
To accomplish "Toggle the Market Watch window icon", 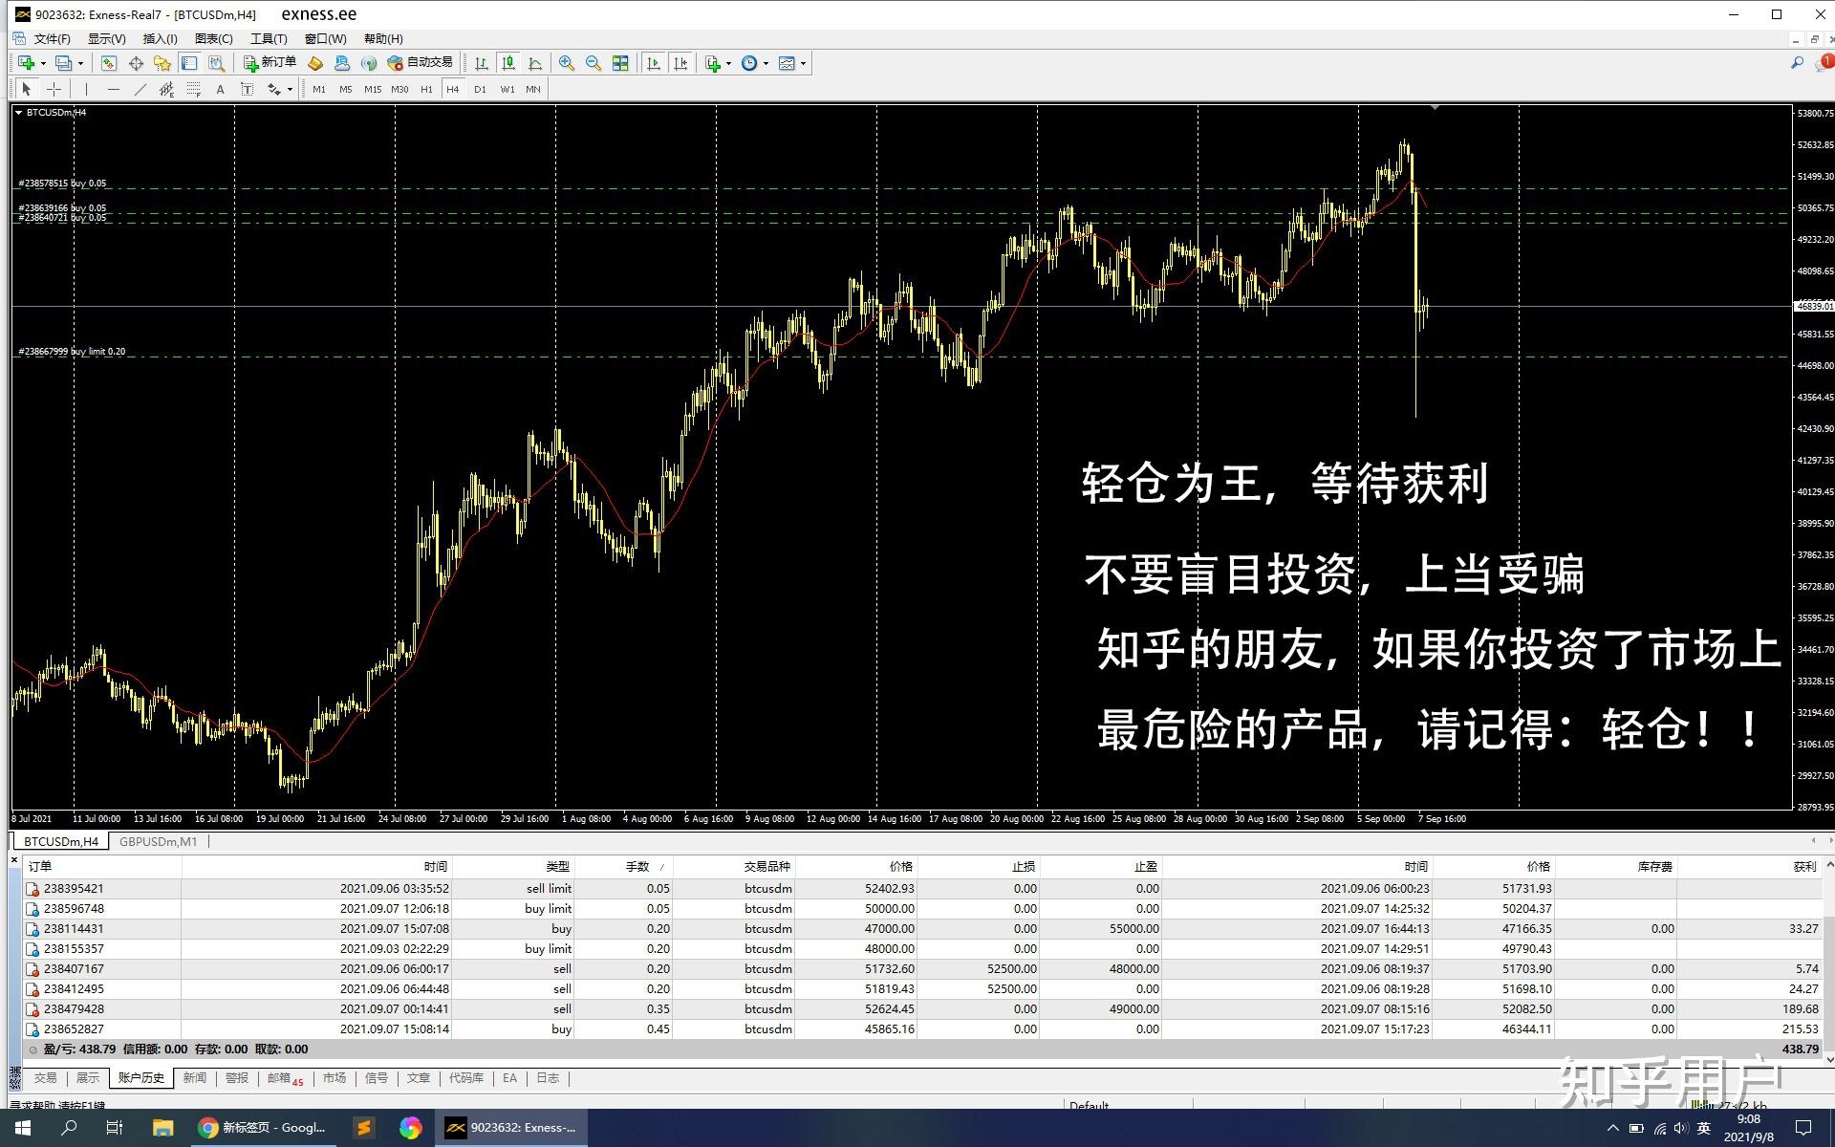I will pyautogui.click(x=109, y=63).
